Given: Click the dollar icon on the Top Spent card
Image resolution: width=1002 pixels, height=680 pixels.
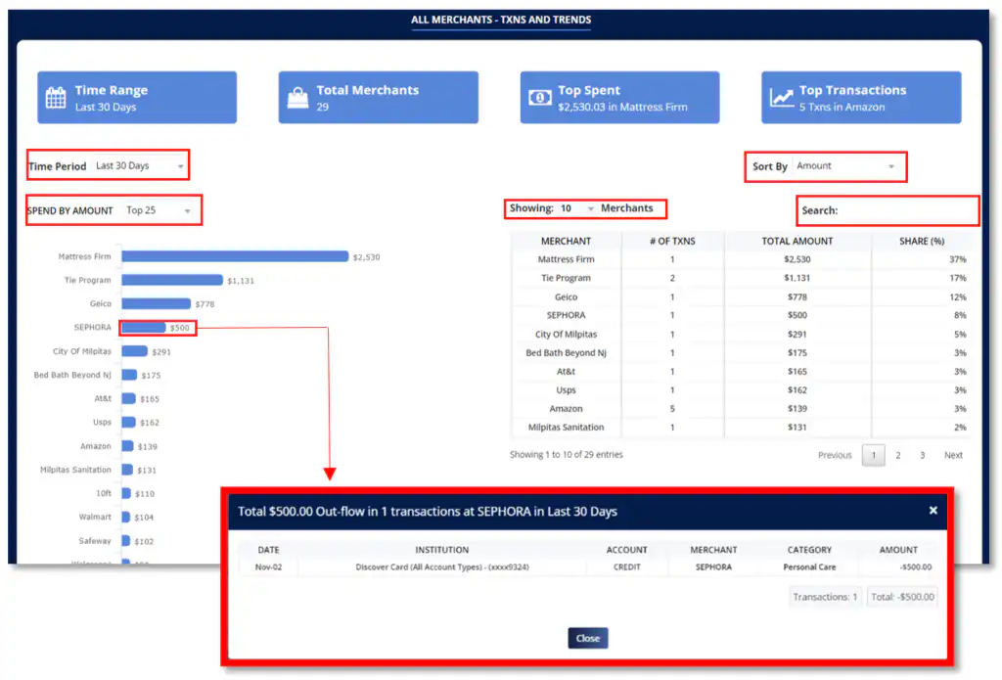Looking at the screenshot, I should click(538, 97).
